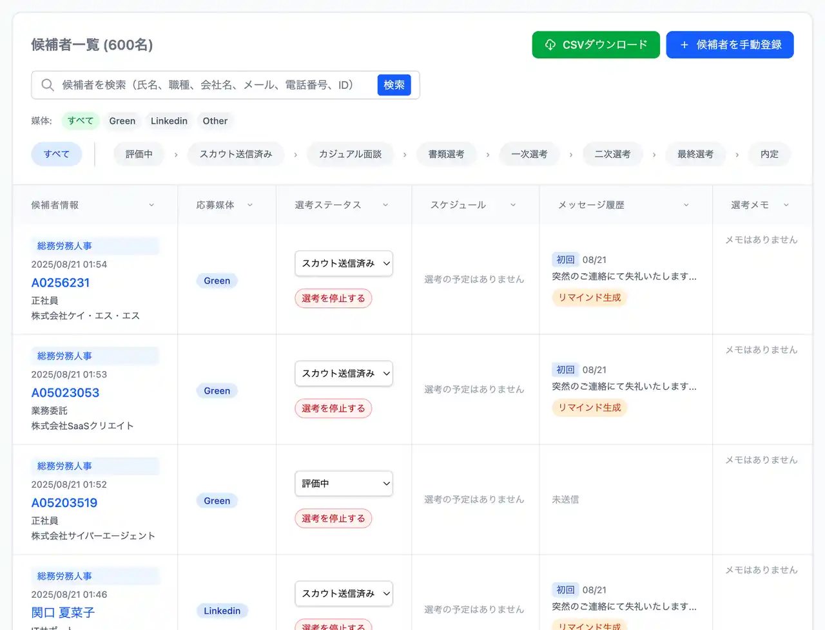Click the chevron beside メッセージ履歴 header

coord(686,205)
